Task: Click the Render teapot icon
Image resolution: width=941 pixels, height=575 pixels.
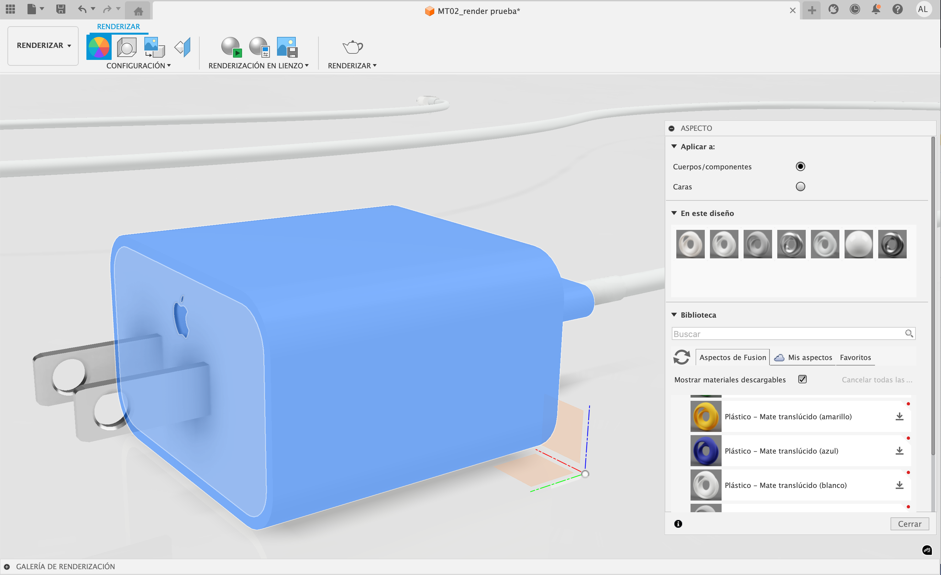Action: (x=352, y=47)
